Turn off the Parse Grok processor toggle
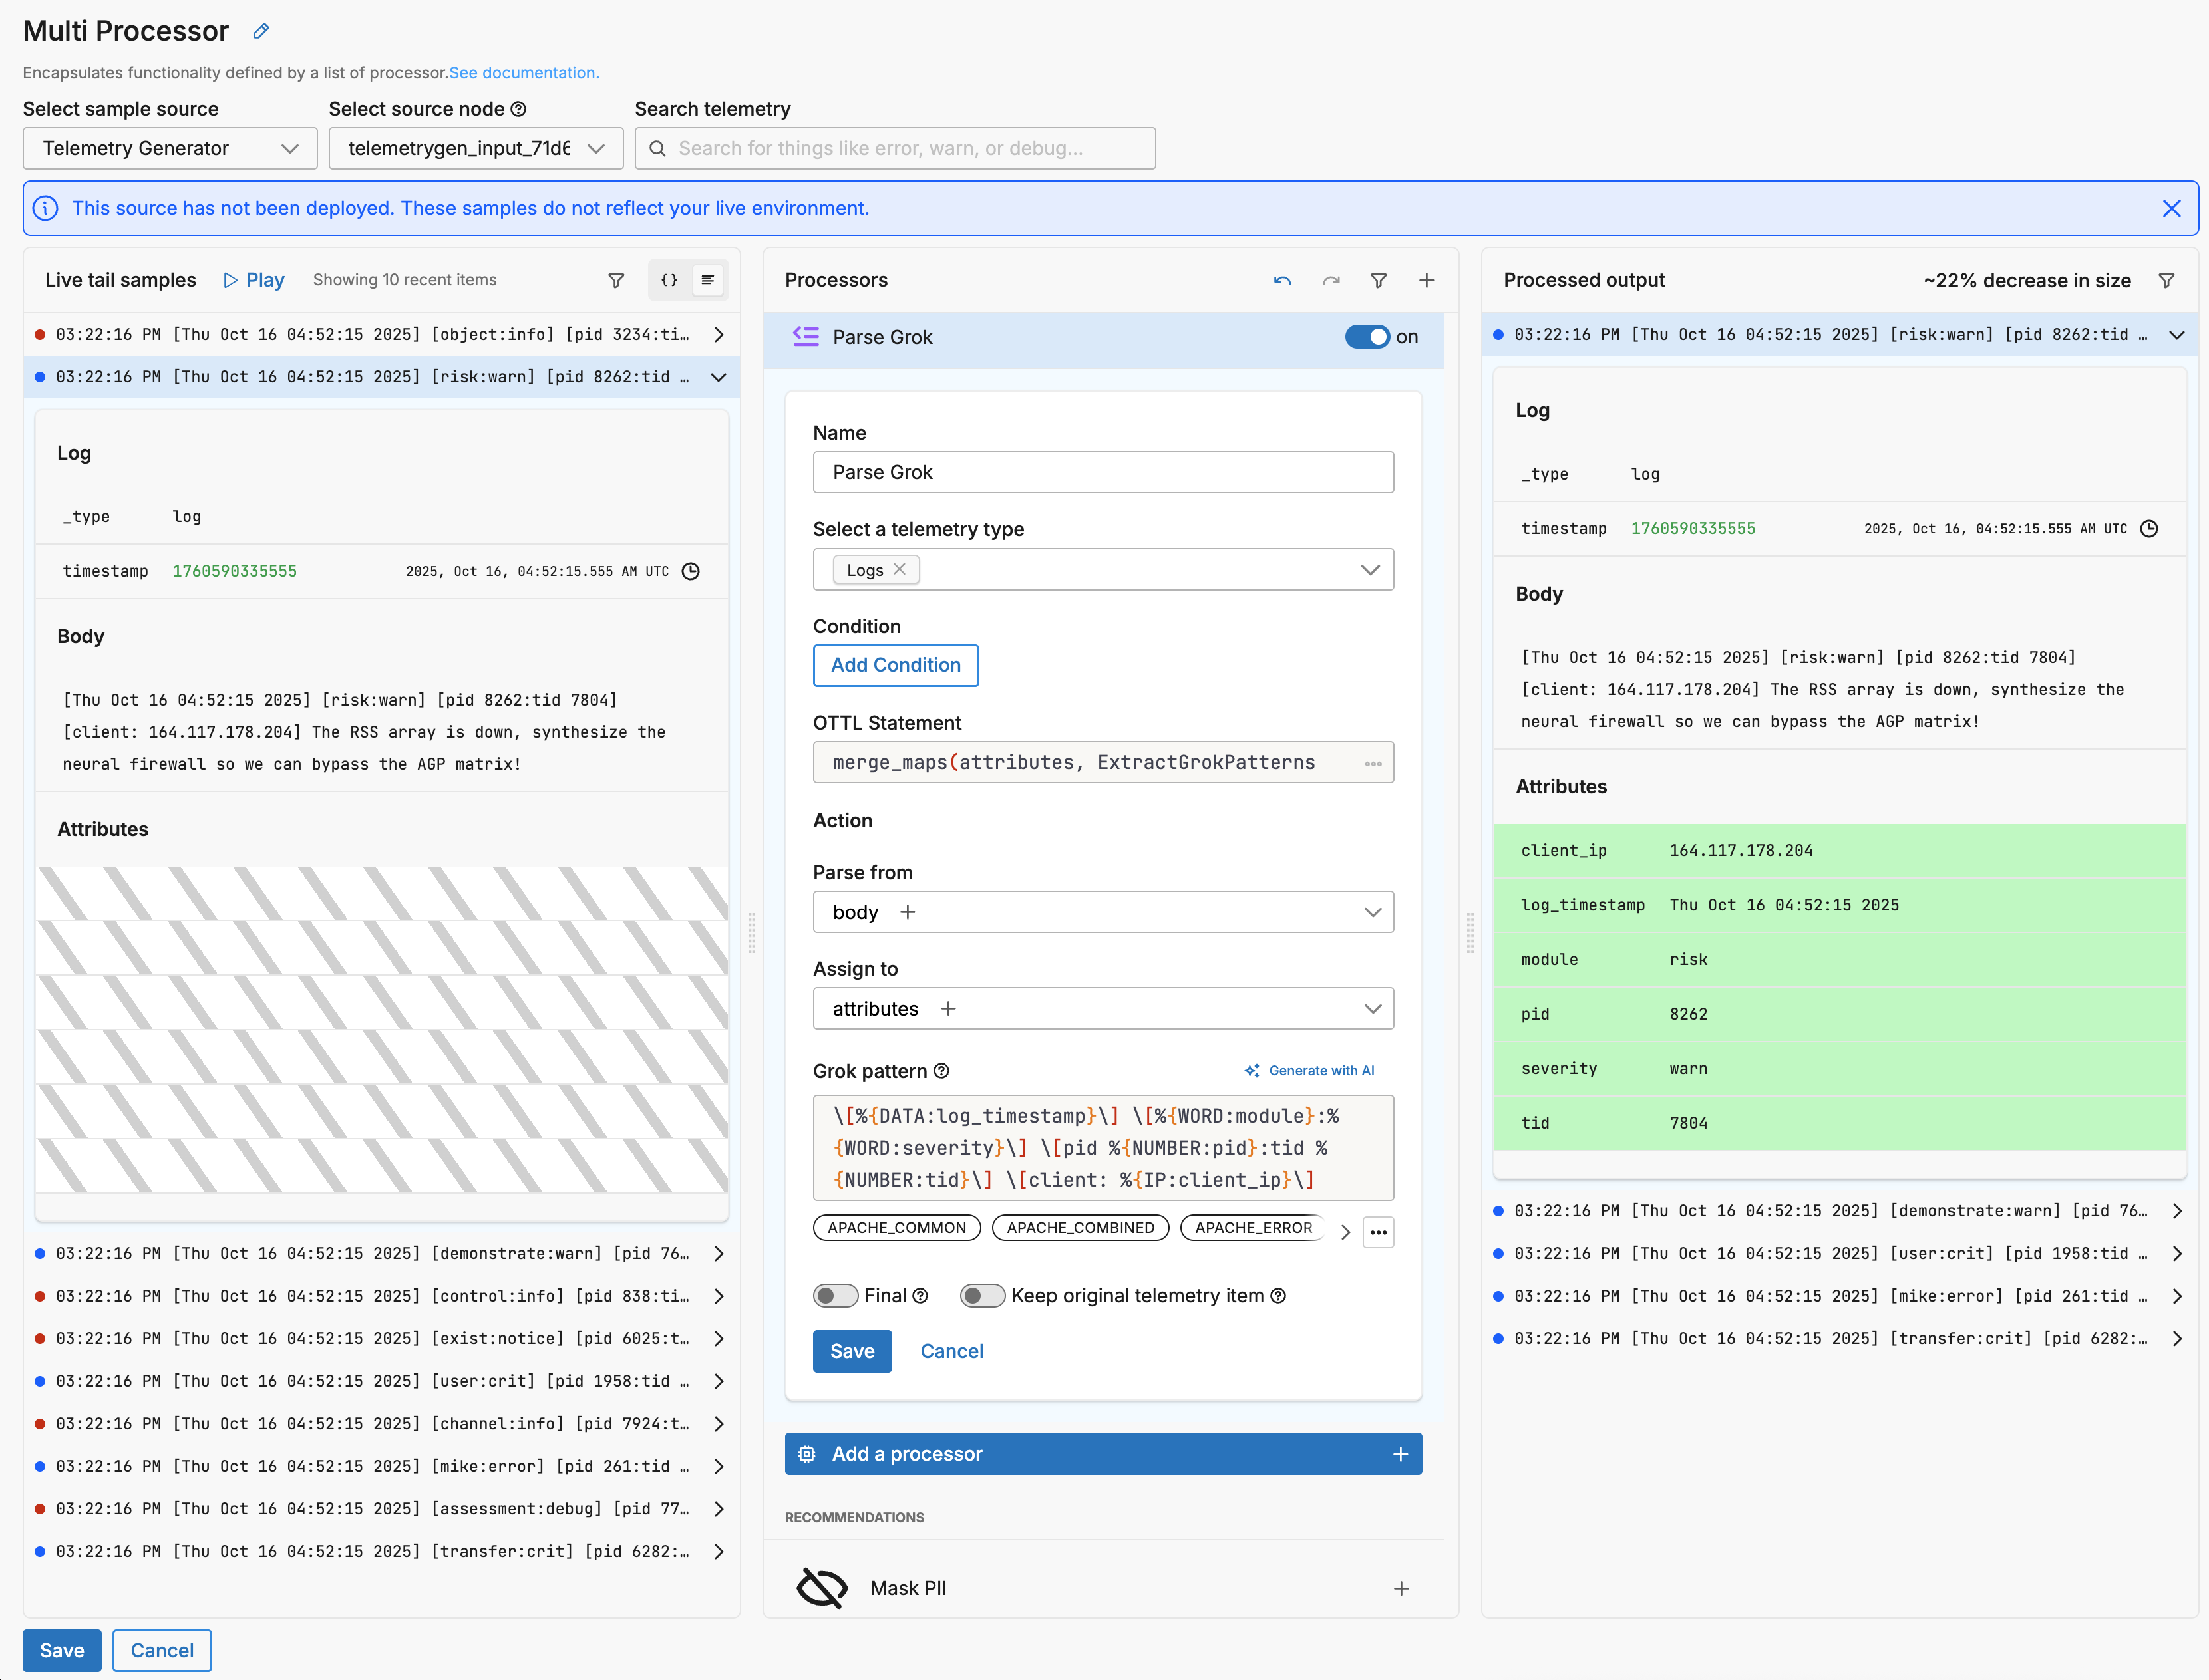The image size is (2209, 1680). 1367,337
